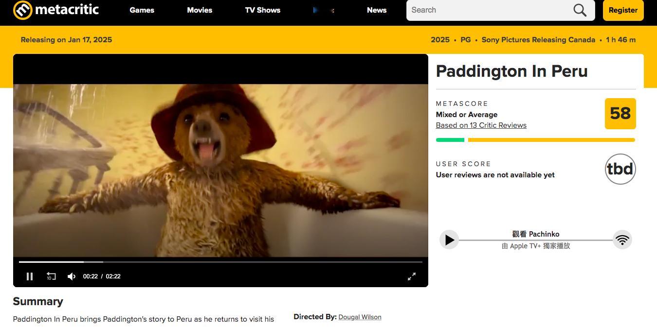Click the 58 Metascore badge
Viewport: 657px width, 327px height.
[620, 114]
